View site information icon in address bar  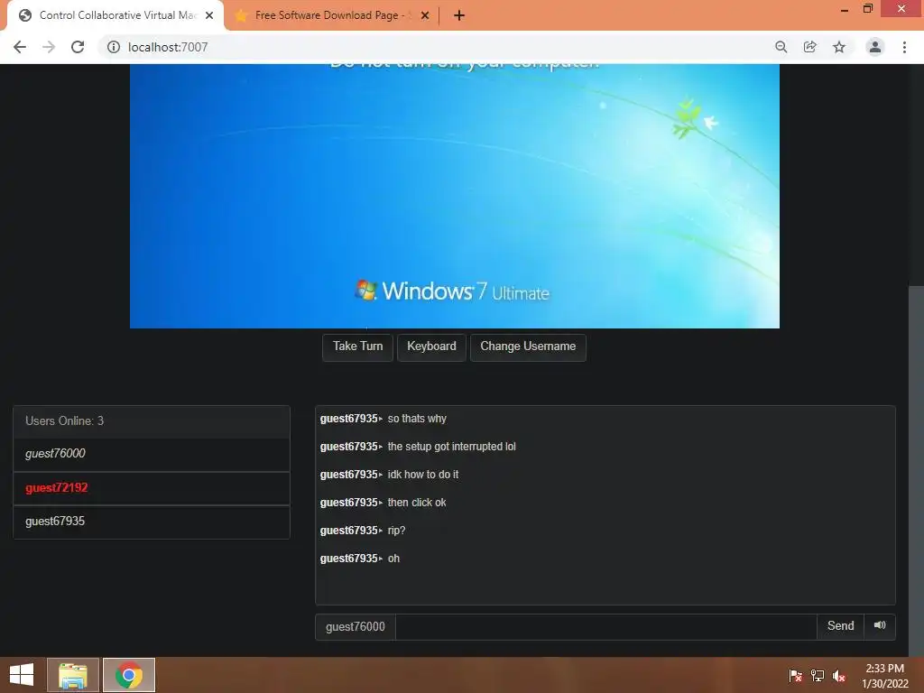click(113, 47)
